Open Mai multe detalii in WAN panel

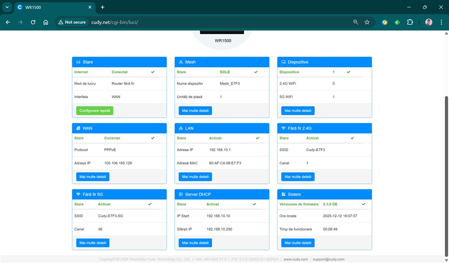(x=92, y=177)
